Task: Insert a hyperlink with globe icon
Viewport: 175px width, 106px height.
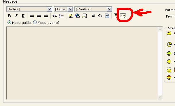Action: [x=78, y=16]
